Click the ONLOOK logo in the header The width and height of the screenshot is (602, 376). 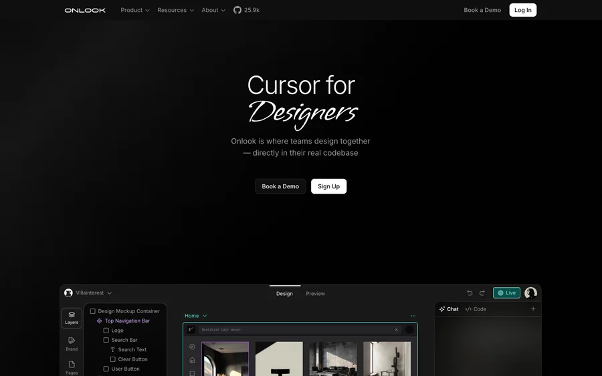85,10
